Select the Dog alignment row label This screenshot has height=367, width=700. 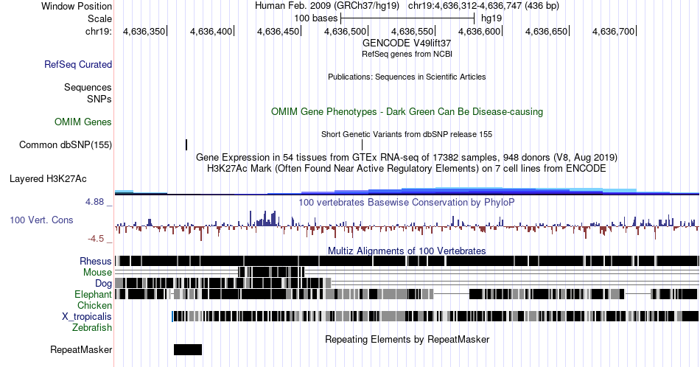103,283
